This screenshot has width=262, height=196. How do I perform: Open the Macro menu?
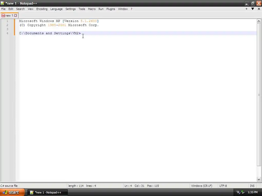[x=92, y=9]
